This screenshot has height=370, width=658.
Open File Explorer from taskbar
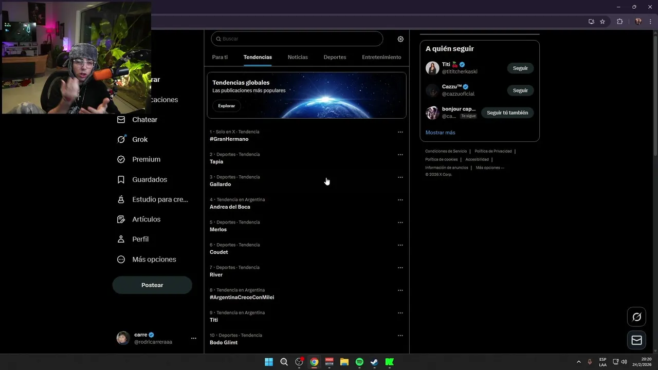click(344, 362)
